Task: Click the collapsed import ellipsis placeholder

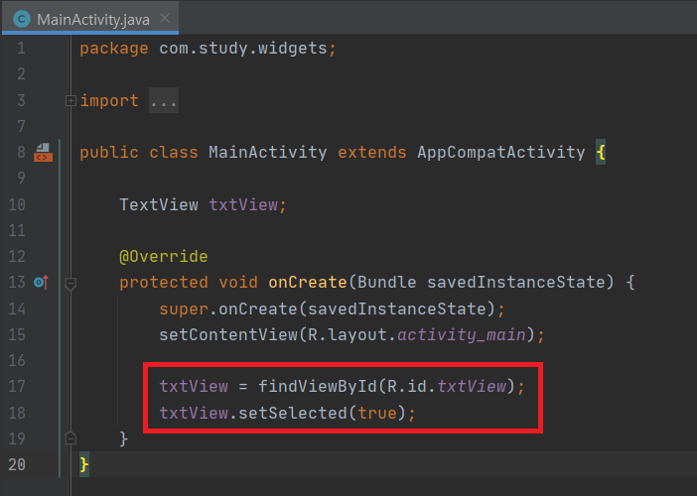Action: tap(164, 101)
